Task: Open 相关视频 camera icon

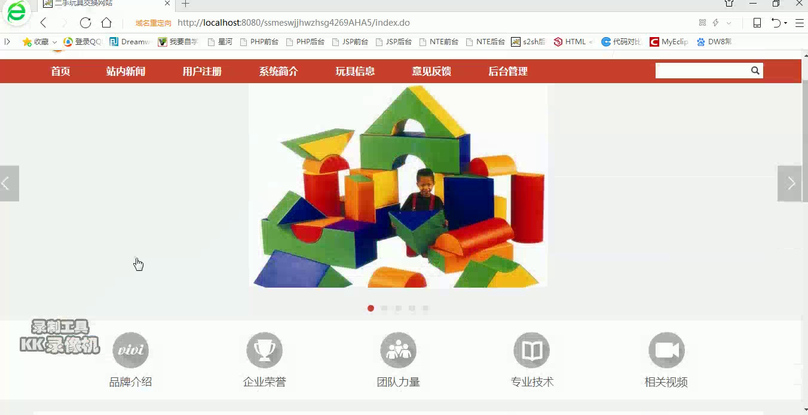Action: 666,350
